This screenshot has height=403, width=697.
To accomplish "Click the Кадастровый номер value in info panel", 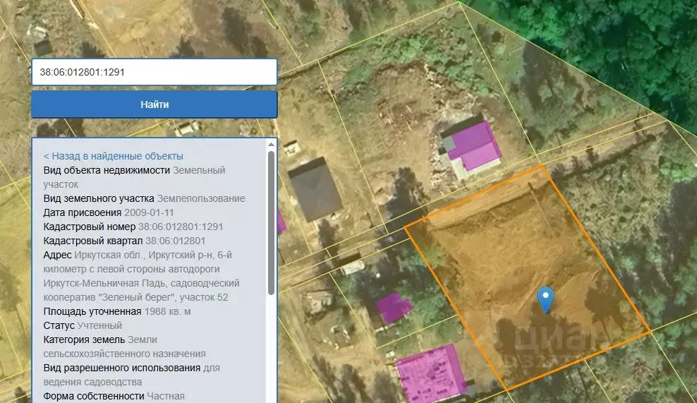I will pyautogui.click(x=181, y=227).
